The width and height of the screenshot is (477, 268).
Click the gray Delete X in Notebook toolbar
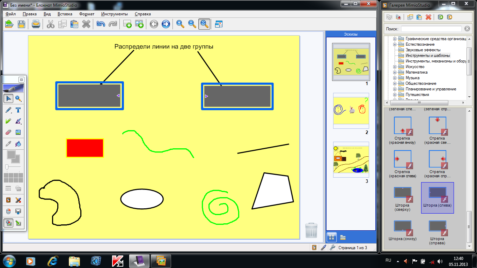tap(86, 24)
